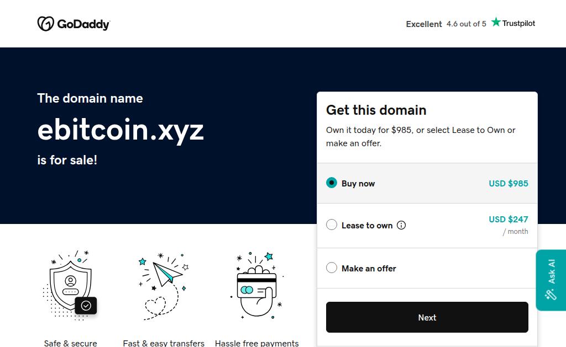The width and height of the screenshot is (566, 347).
Task: Open the Trustpilot rating link
Action: pos(470,24)
